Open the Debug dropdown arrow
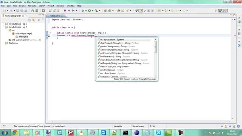Screen dimensions: 242x136 click(86, 11)
